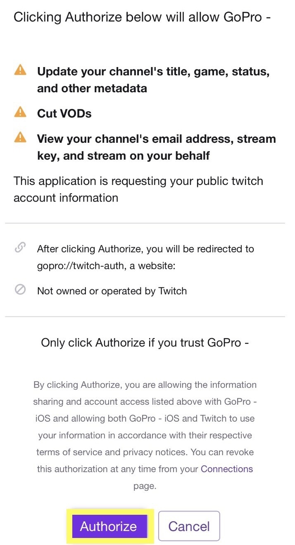Click the email address permission entry
295x545 pixels.
(x=157, y=147)
